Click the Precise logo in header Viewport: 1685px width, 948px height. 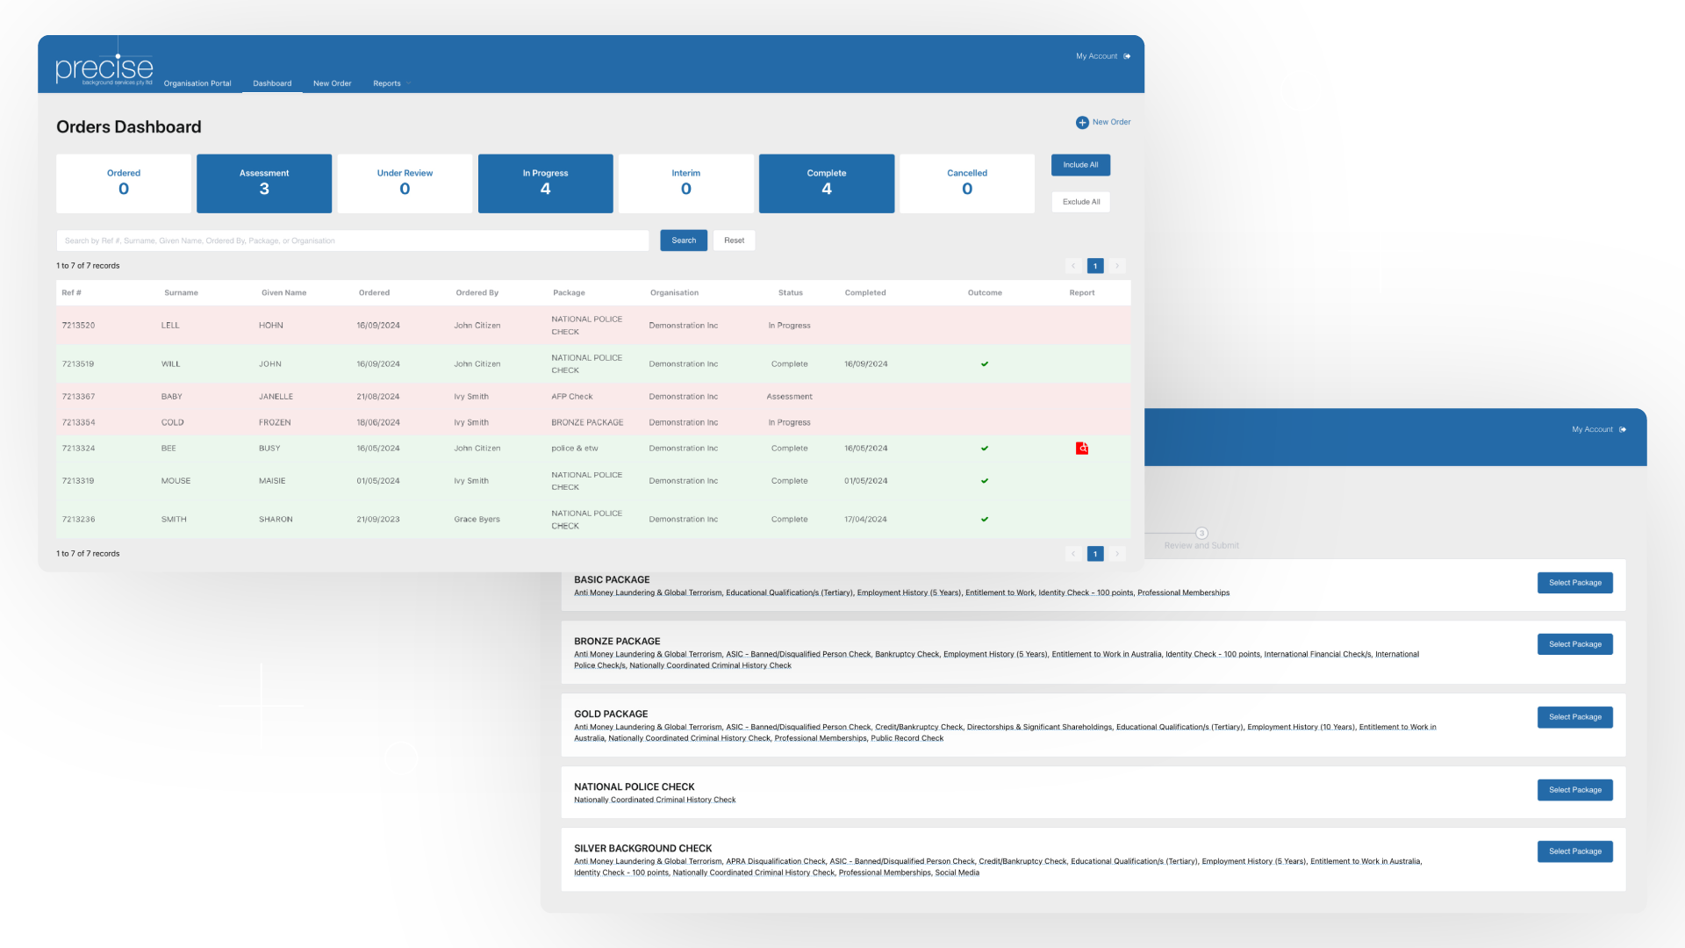(104, 68)
